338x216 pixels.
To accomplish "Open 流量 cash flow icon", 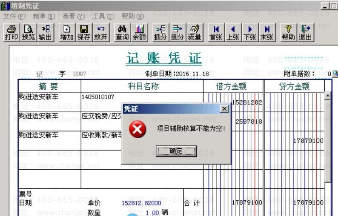I will (195, 32).
